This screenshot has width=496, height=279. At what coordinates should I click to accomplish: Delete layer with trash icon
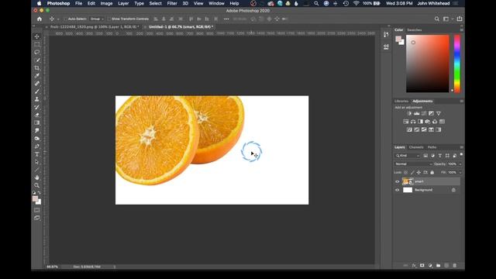click(455, 265)
